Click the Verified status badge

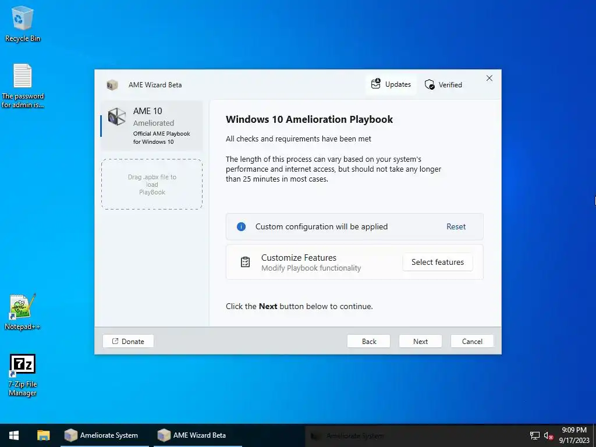point(443,85)
